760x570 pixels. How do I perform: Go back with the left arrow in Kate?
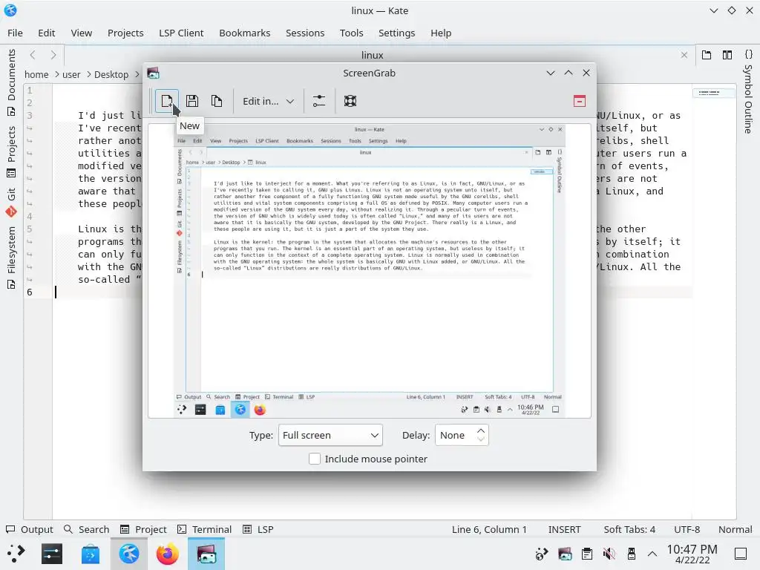[x=33, y=55]
